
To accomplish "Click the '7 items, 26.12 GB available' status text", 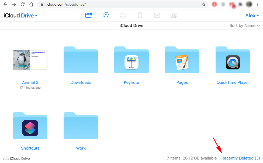I will tap(192, 158).
